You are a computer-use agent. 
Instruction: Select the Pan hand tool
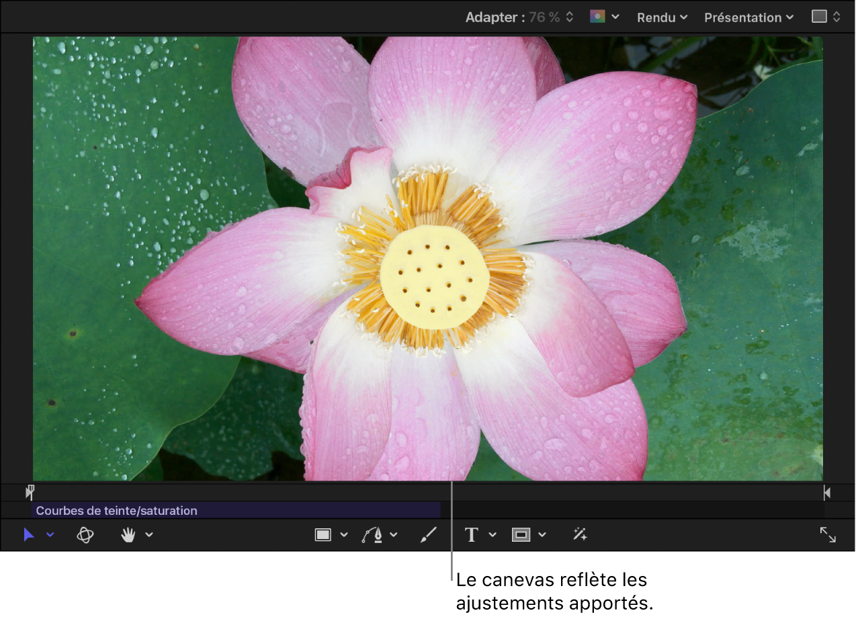coord(128,535)
